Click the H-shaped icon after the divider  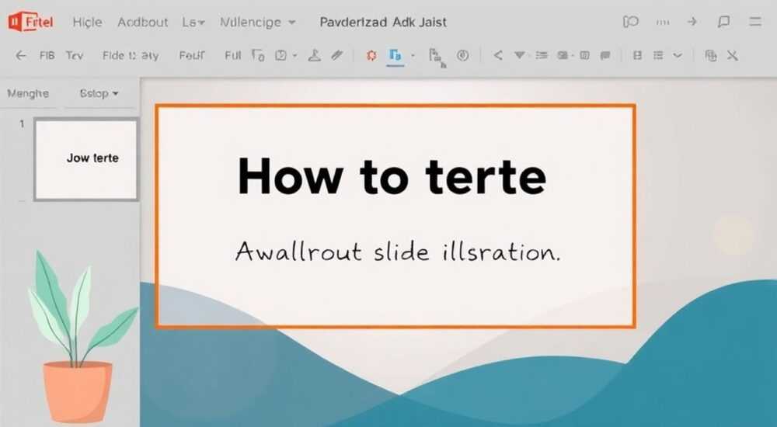click(638, 55)
